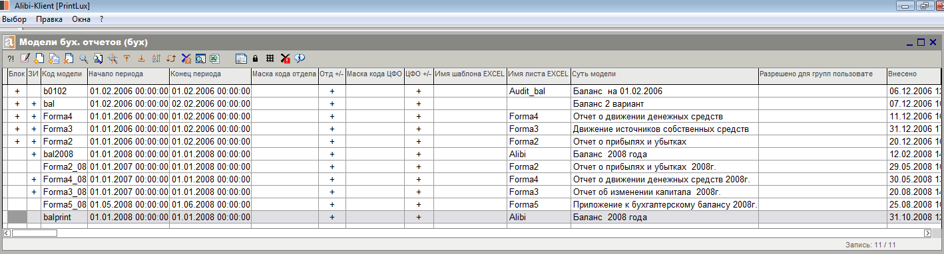Add a new record via toolbar
The width and height of the screenshot is (944, 254).
pos(39,58)
